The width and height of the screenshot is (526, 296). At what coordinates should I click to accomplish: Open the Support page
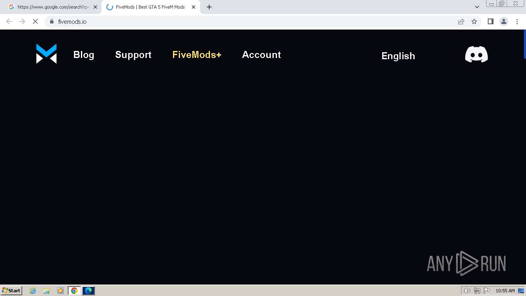(133, 55)
